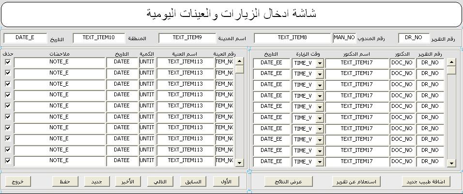Toggle the delete checkbox in first sample row
Screen dimensions: 463x194
(x=7, y=62)
